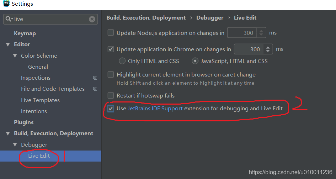Focus the settings search field
The image size is (336, 179).
(50, 19)
